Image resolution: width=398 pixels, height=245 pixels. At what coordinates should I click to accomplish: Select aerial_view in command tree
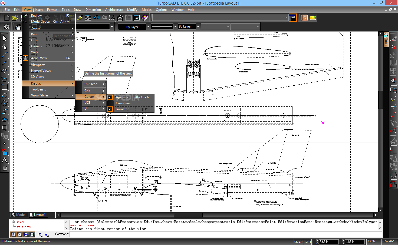[24, 226]
